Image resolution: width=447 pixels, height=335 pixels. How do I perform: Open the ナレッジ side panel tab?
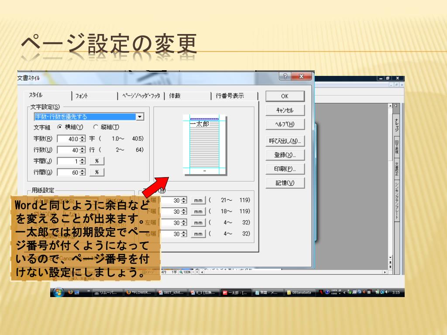(396, 124)
